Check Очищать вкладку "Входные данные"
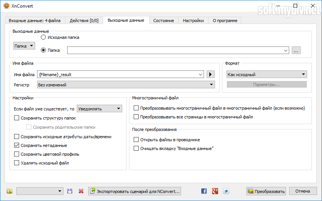The image size is (322, 201). [x=136, y=148]
